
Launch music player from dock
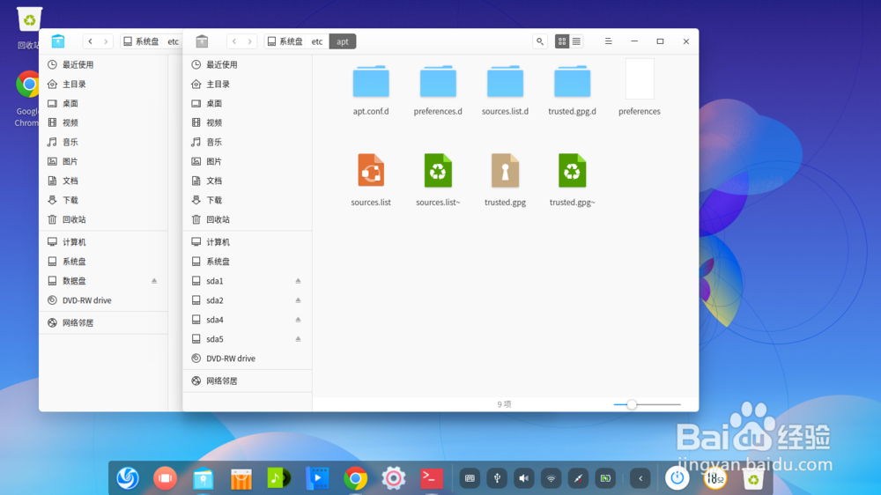(279, 478)
